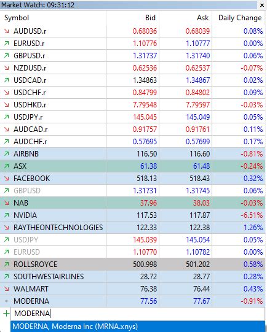The width and height of the screenshot is (267, 332).
Task: Click the down arrow beside FACEBOOK
Action: [x=7, y=179]
